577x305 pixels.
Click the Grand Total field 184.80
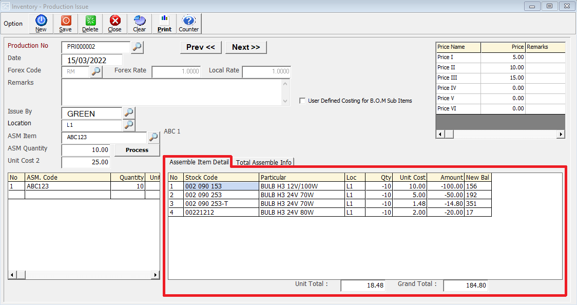[x=466, y=285]
